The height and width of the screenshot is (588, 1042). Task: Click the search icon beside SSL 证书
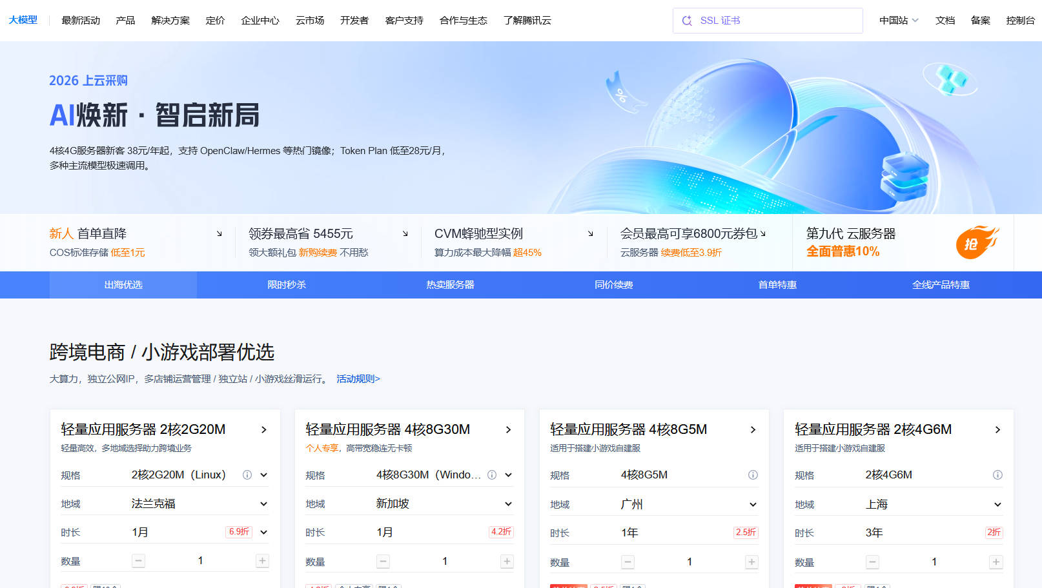[x=687, y=21]
